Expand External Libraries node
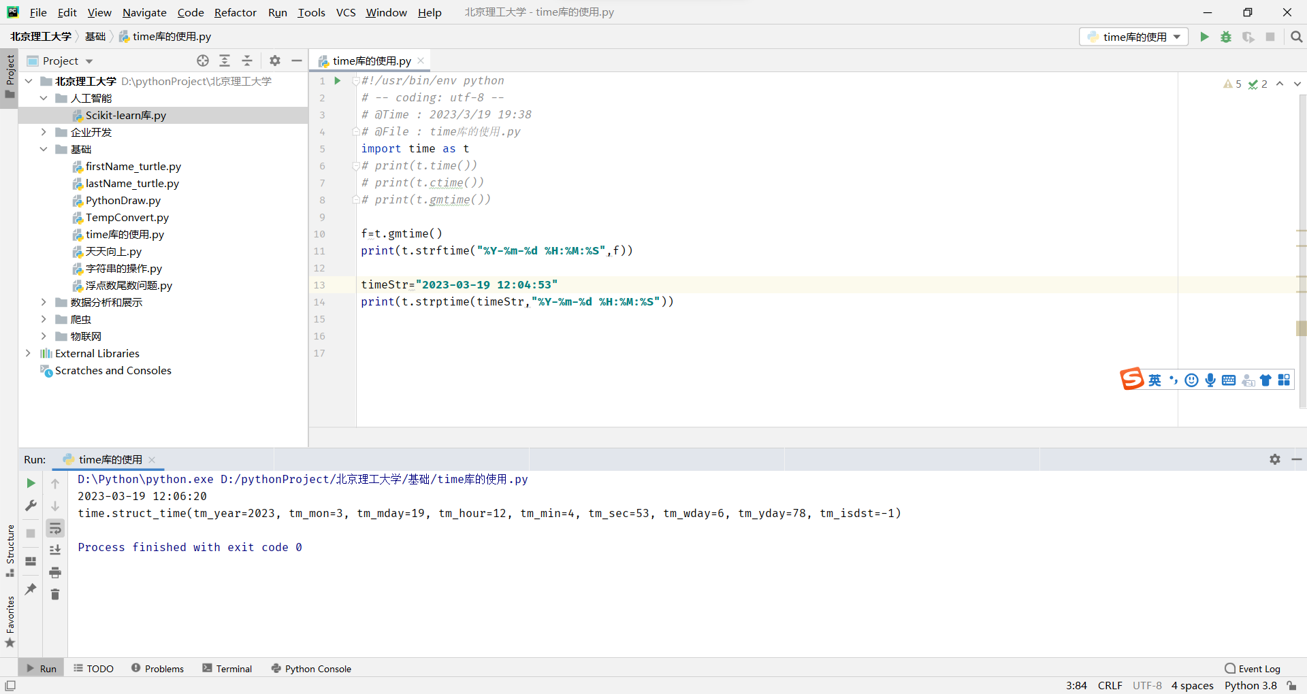This screenshot has width=1307, height=694. 28,353
